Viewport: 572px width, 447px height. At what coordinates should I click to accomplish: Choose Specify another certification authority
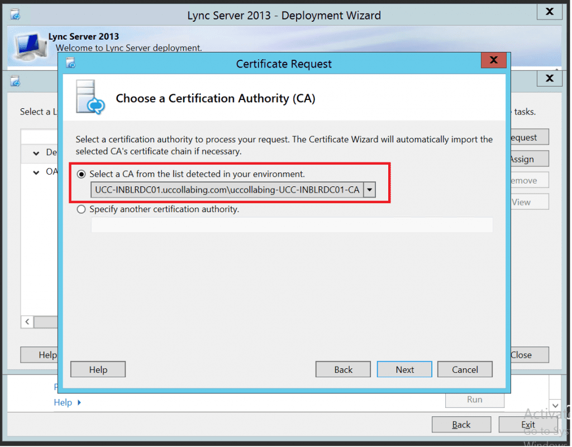click(81, 209)
